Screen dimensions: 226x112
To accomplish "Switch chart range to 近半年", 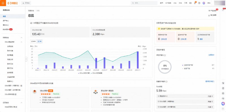I will pyautogui.click(x=33, y=41).
